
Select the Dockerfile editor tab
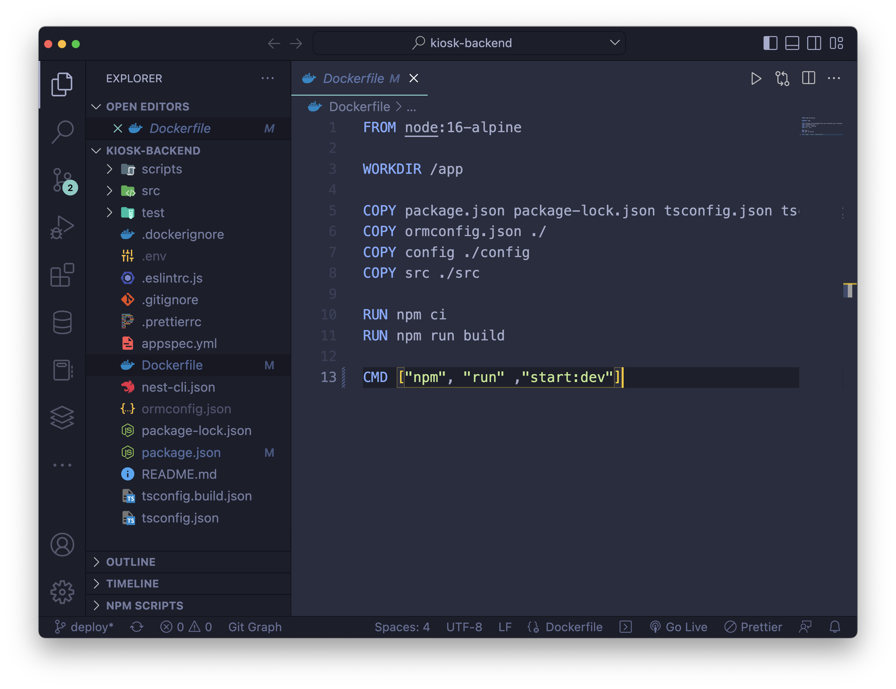[x=360, y=78]
